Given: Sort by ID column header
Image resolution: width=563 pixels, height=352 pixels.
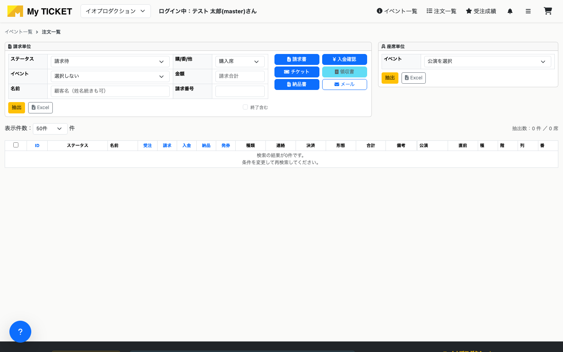Looking at the screenshot, I should (37, 145).
